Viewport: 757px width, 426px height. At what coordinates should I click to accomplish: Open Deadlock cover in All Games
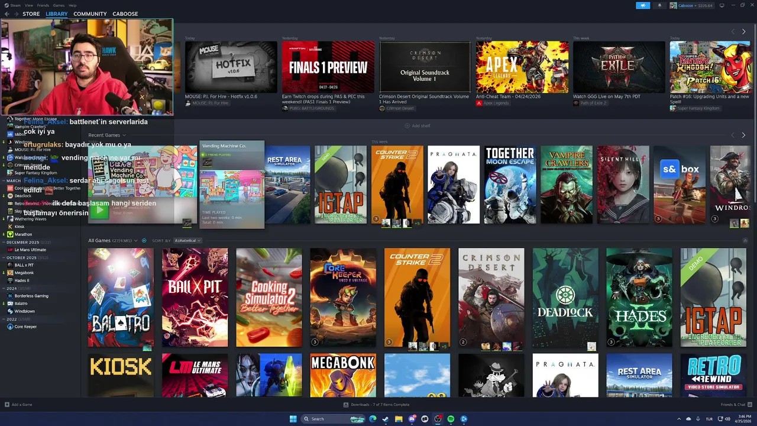[565, 298]
